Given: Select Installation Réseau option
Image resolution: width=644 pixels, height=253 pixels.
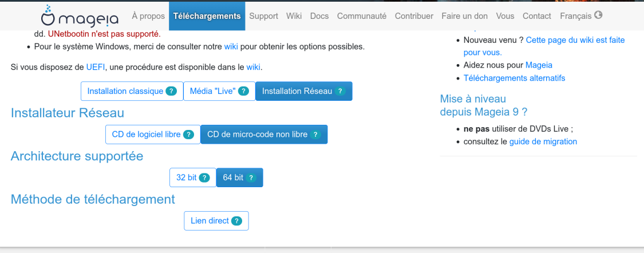Looking at the screenshot, I should (x=304, y=91).
